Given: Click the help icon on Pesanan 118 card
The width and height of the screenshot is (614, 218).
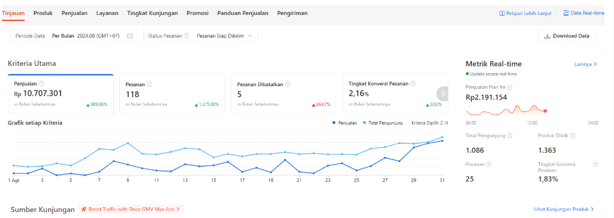Looking at the screenshot, I should pyautogui.click(x=149, y=84).
